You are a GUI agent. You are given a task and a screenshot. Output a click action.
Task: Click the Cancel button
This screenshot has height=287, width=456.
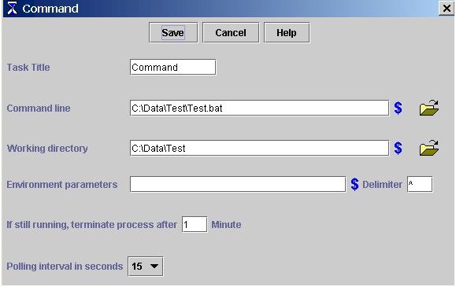[231, 32]
